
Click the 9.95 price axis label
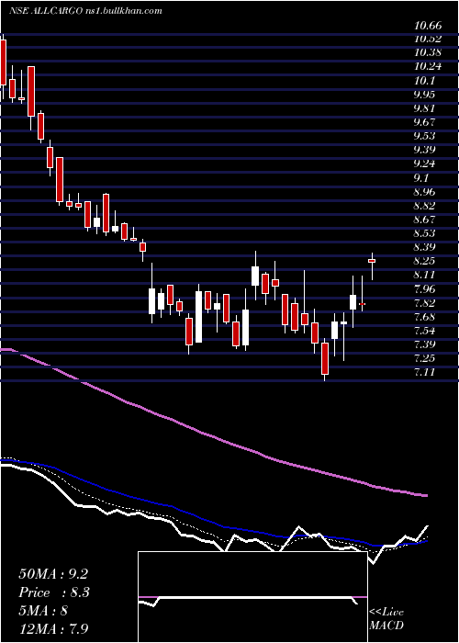[x=424, y=95]
